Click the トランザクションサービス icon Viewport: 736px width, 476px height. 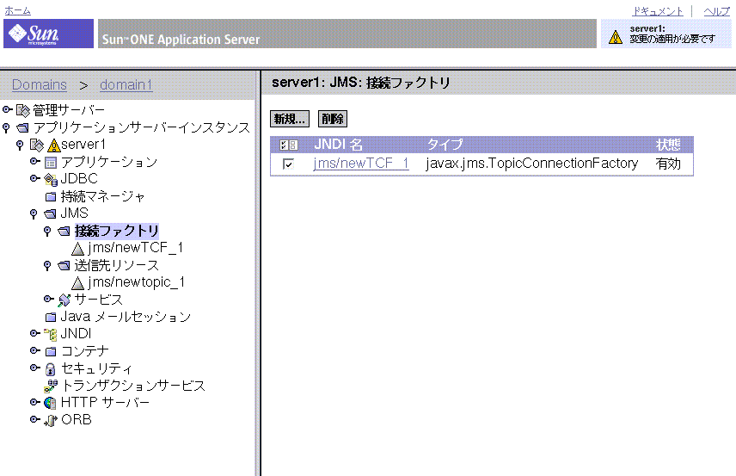point(51,386)
